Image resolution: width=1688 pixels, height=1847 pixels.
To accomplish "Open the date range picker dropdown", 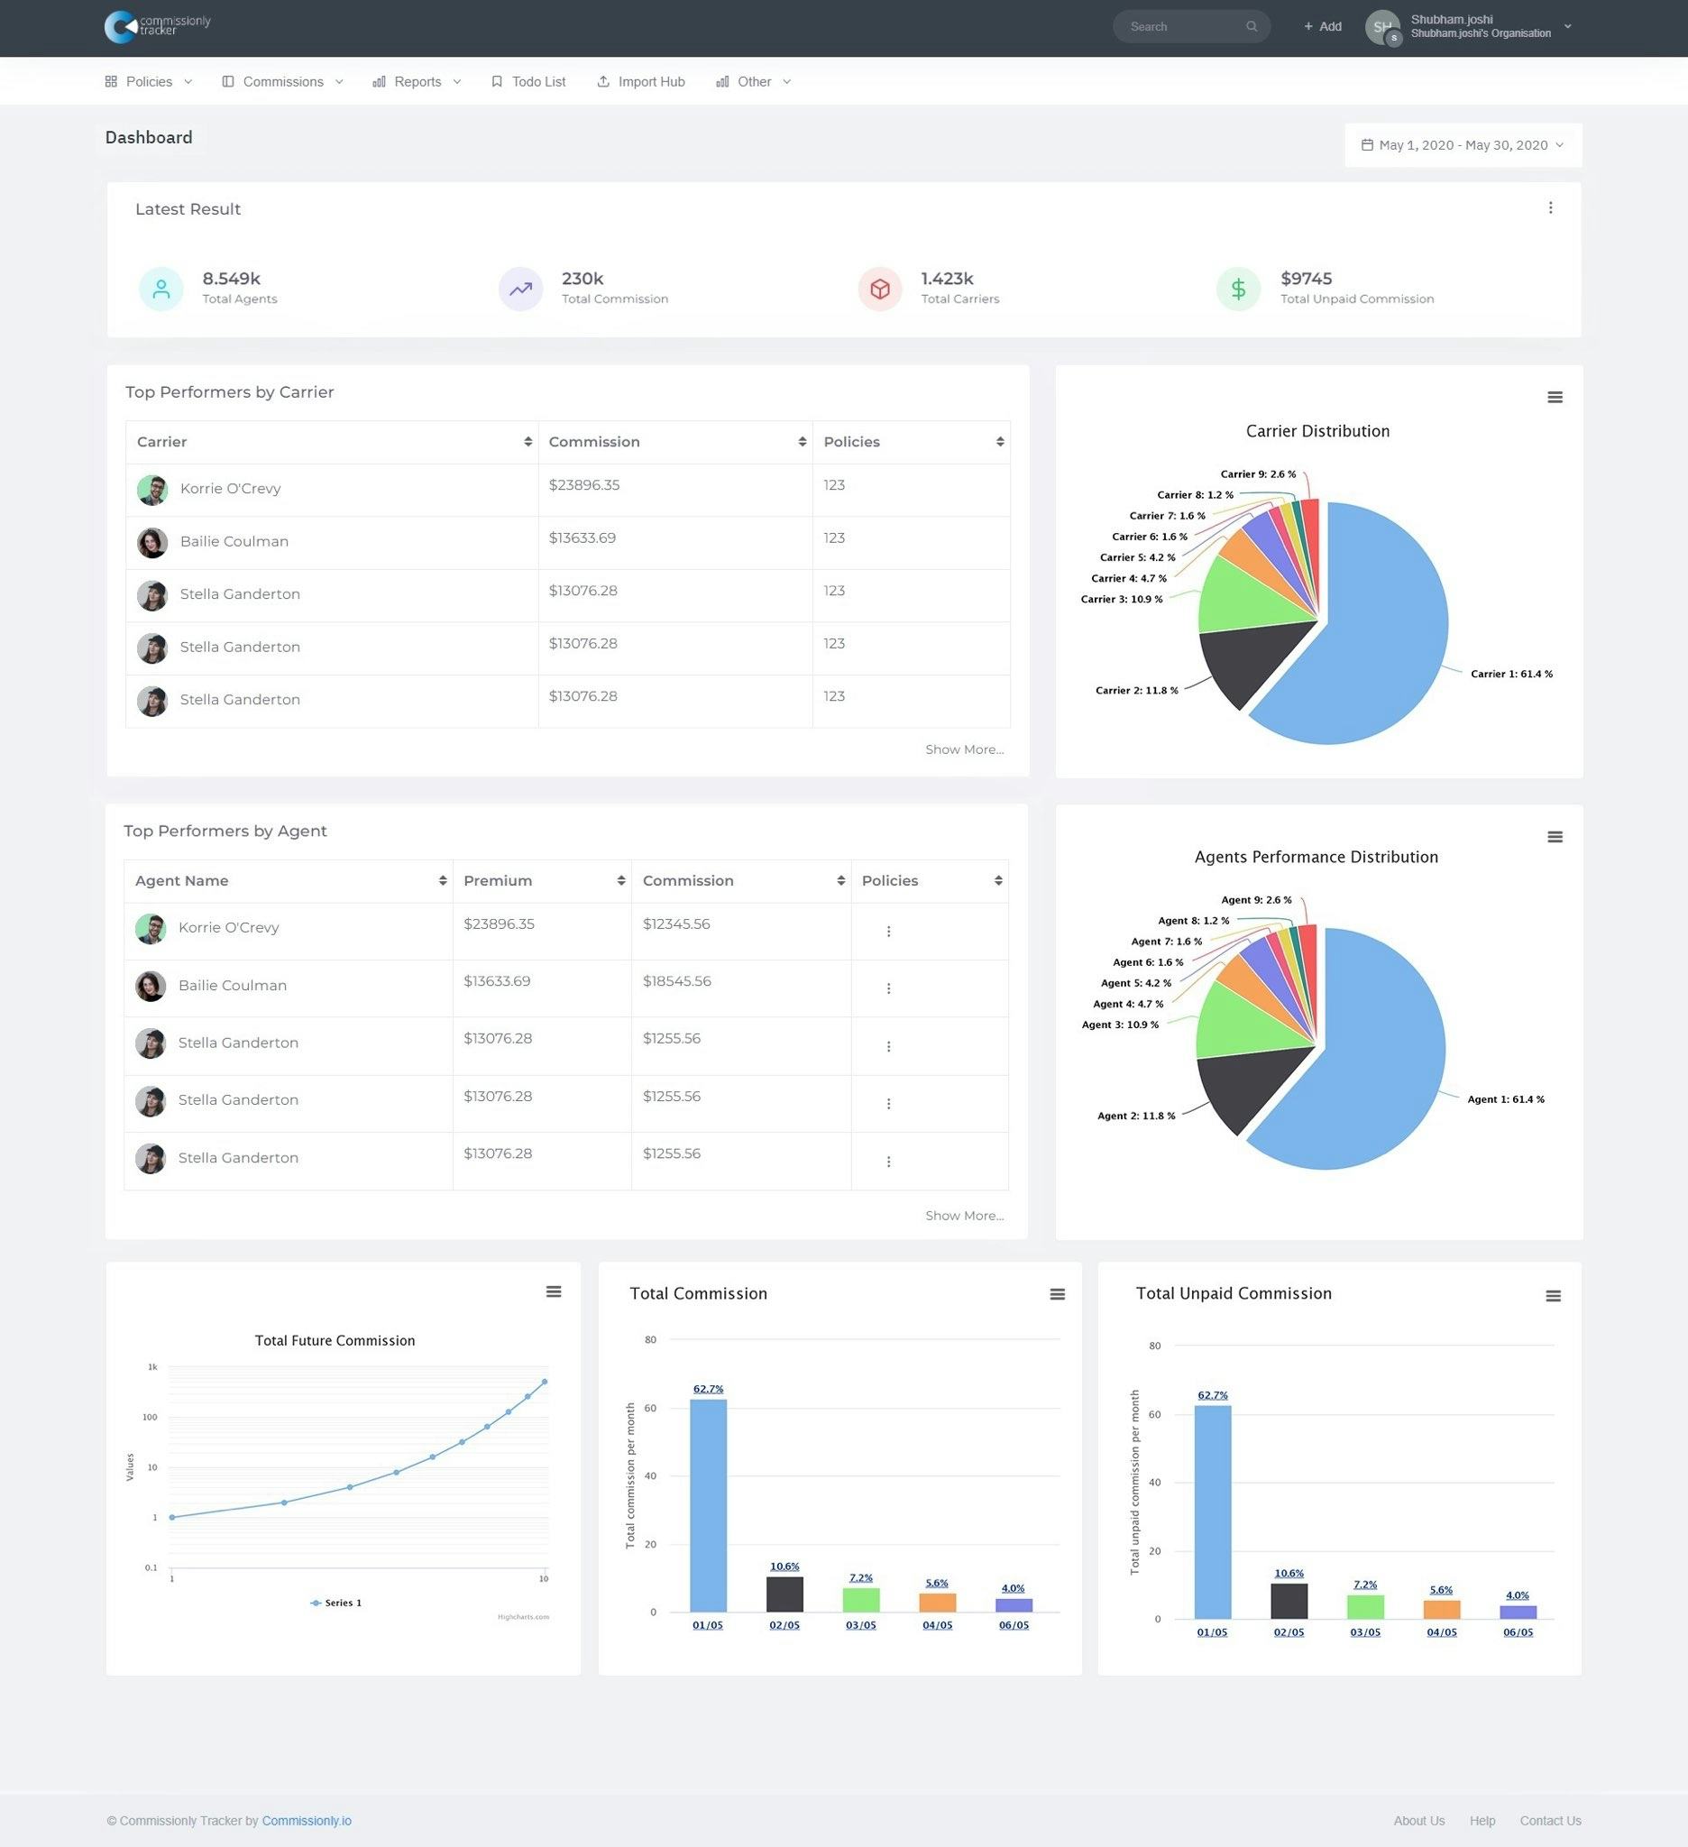I will tap(1462, 145).
